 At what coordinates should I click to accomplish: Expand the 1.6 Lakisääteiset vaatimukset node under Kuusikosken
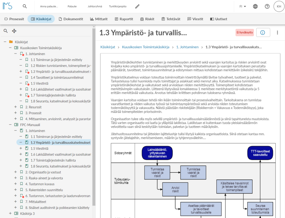(21, 89)
